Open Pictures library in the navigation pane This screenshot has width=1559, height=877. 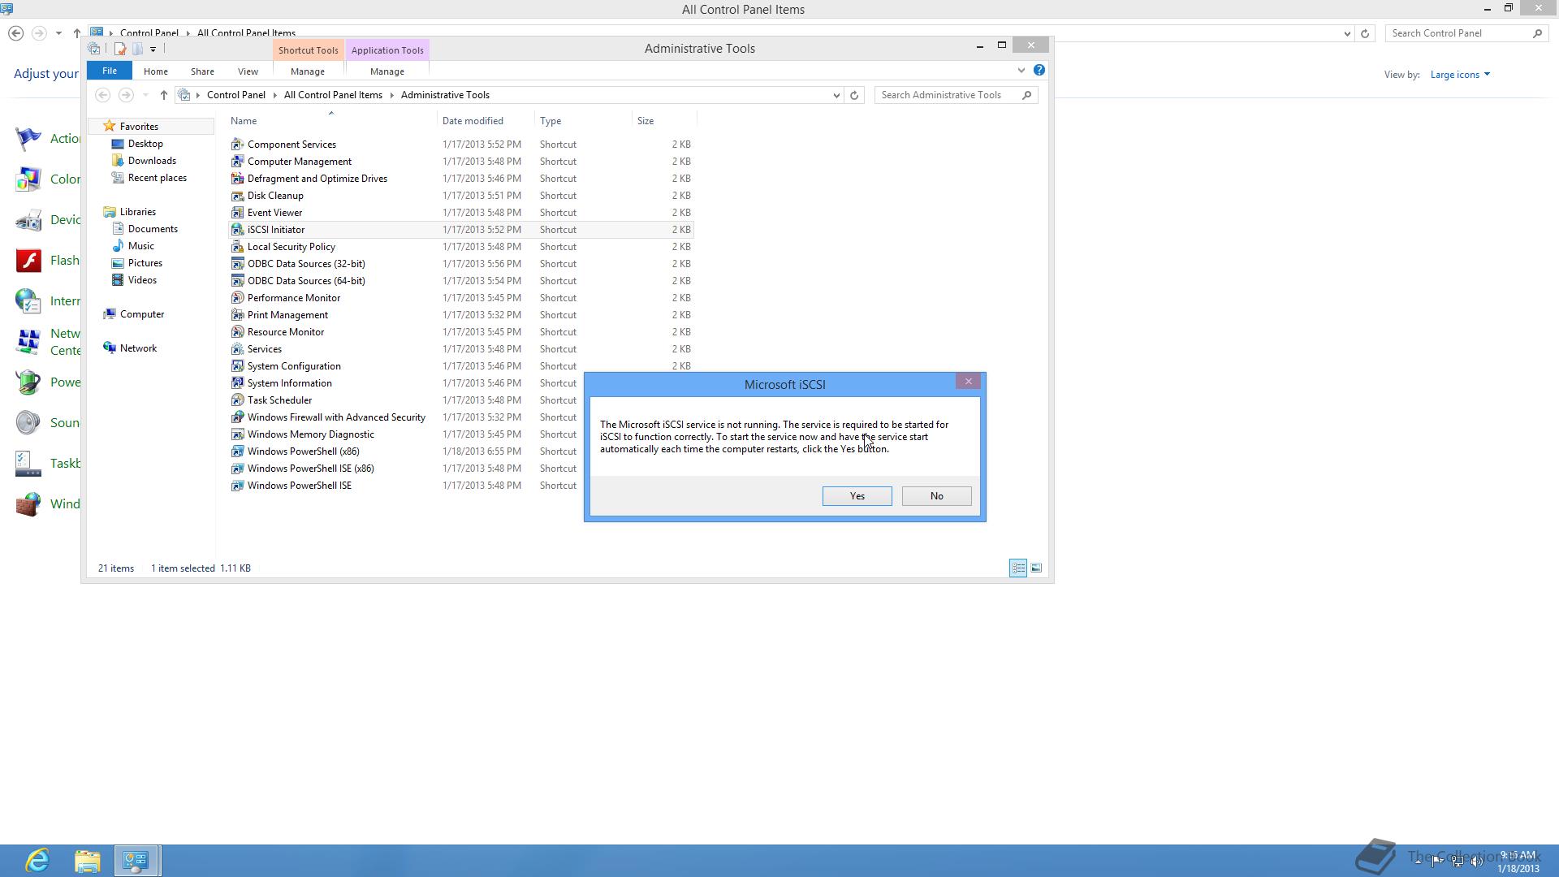(x=145, y=263)
